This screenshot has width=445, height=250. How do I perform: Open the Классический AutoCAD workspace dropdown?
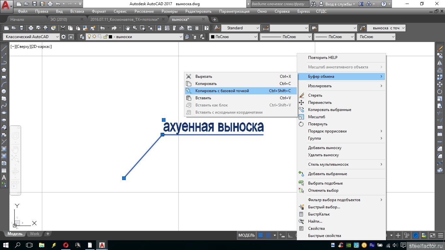pos(31,37)
